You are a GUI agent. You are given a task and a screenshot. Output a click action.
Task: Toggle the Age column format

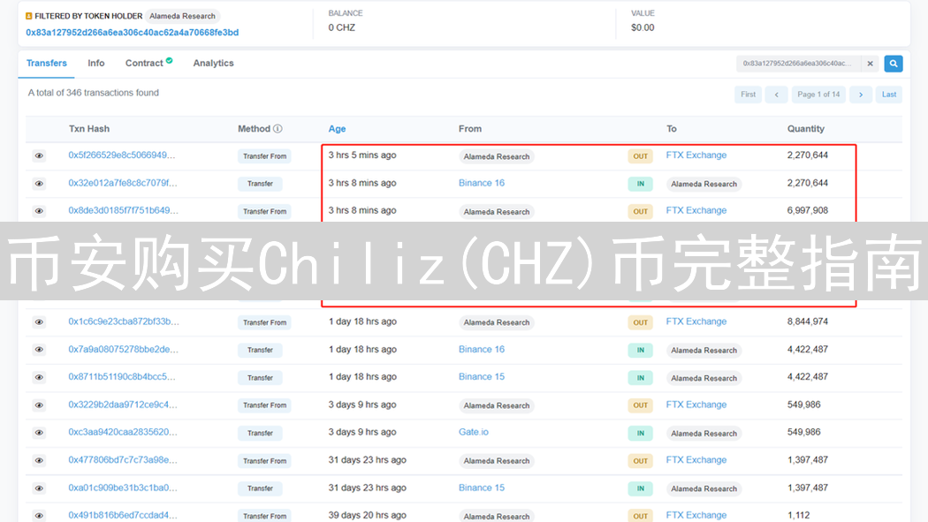point(337,129)
